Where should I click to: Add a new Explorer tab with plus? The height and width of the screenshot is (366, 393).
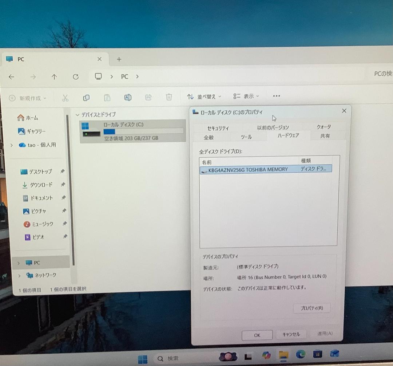[119, 59]
